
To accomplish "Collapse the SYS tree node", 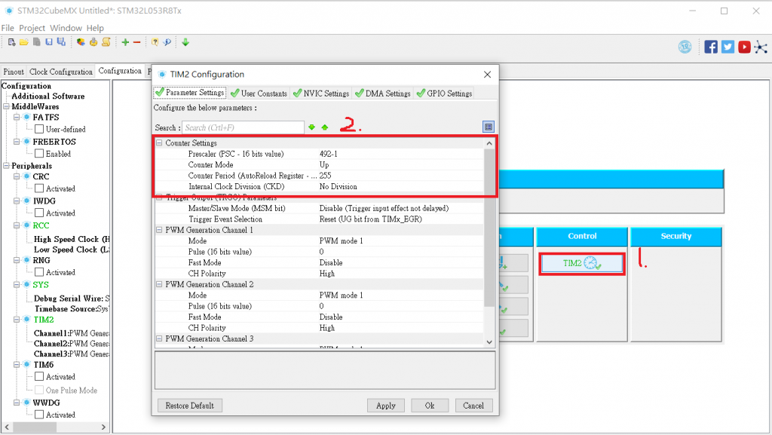I will [x=17, y=284].
